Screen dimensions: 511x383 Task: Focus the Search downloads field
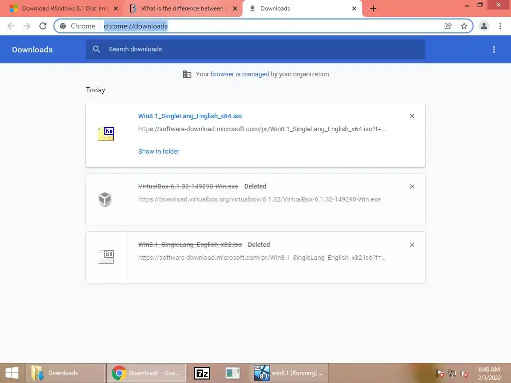tap(255, 49)
